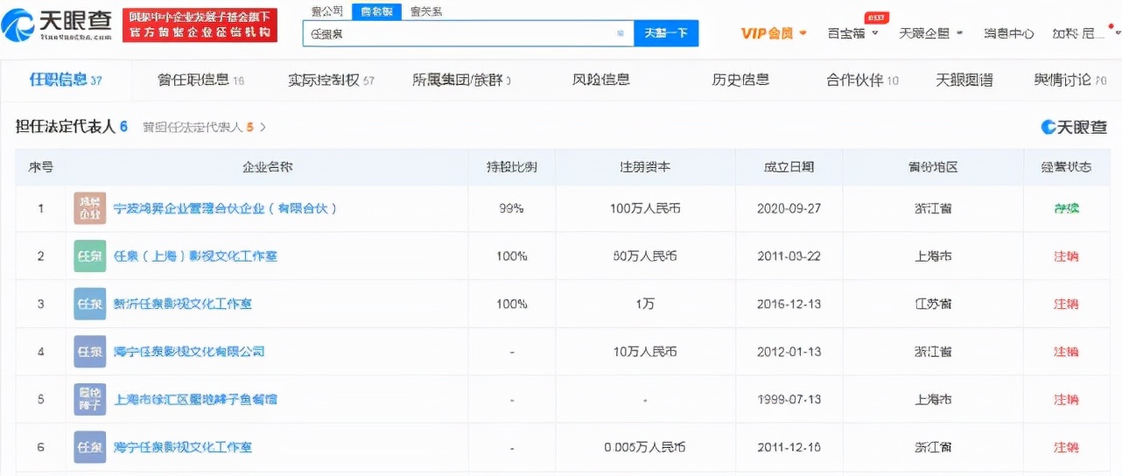Click the 天眼查 logo in the header

58,26
